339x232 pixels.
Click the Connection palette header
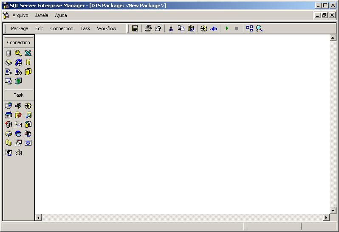tap(19, 42)
